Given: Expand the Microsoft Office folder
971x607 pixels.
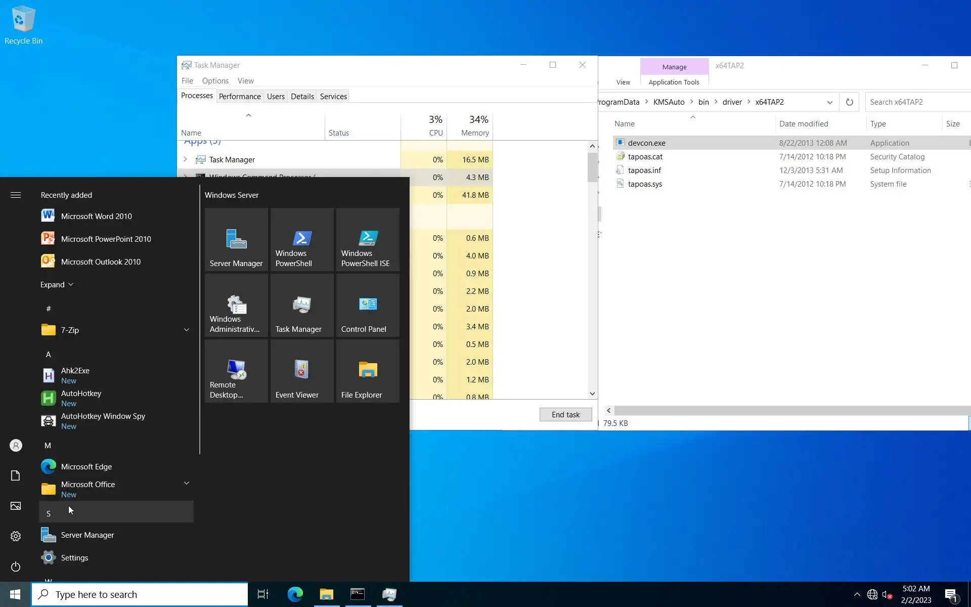Looking at the screenshot, I should (x=186, y=484).
